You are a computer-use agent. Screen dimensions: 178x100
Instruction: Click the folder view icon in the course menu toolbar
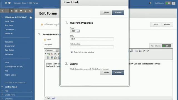(x=16, y=11)
